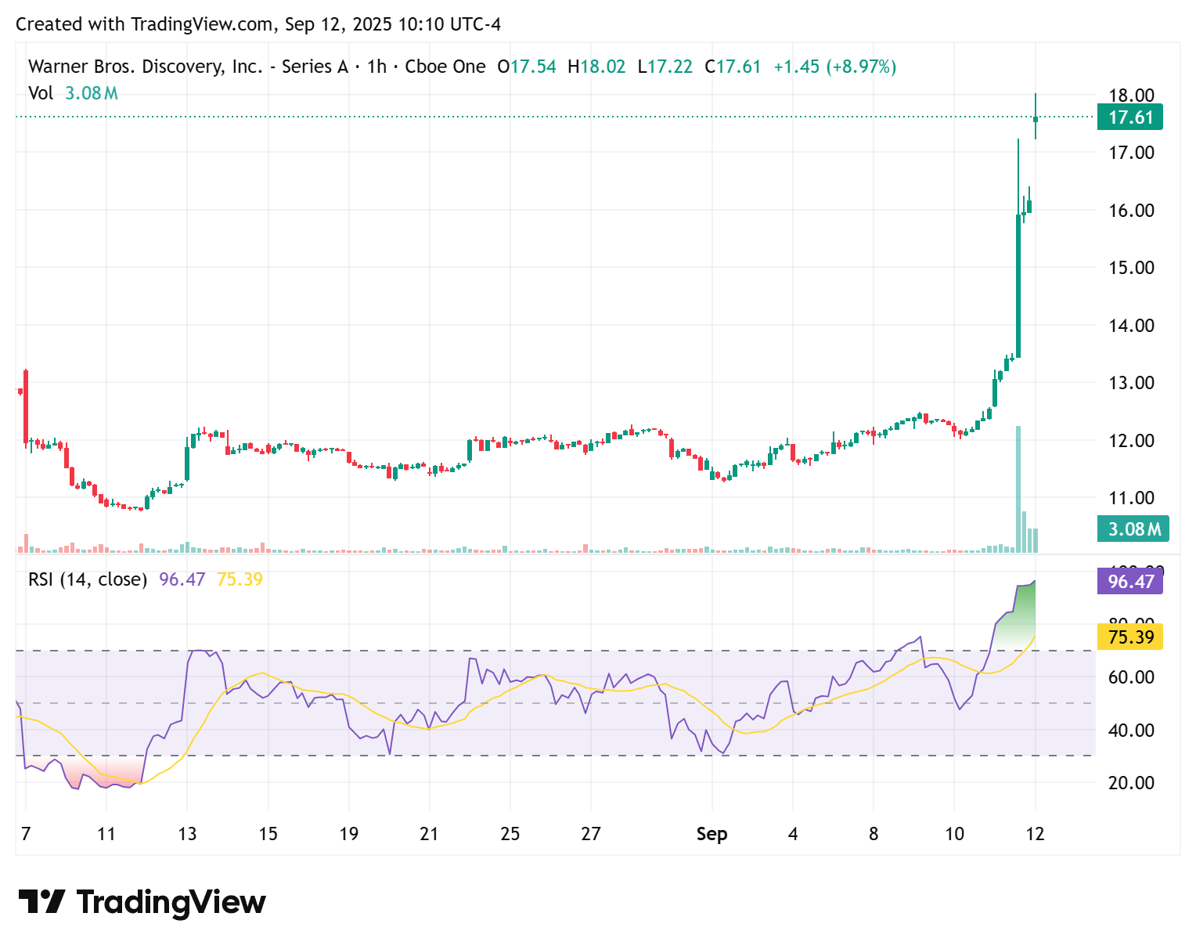This screenshot has height=949, width=1196.
Task: Click the large green breakout candle body
Action: coord(1018,286)
